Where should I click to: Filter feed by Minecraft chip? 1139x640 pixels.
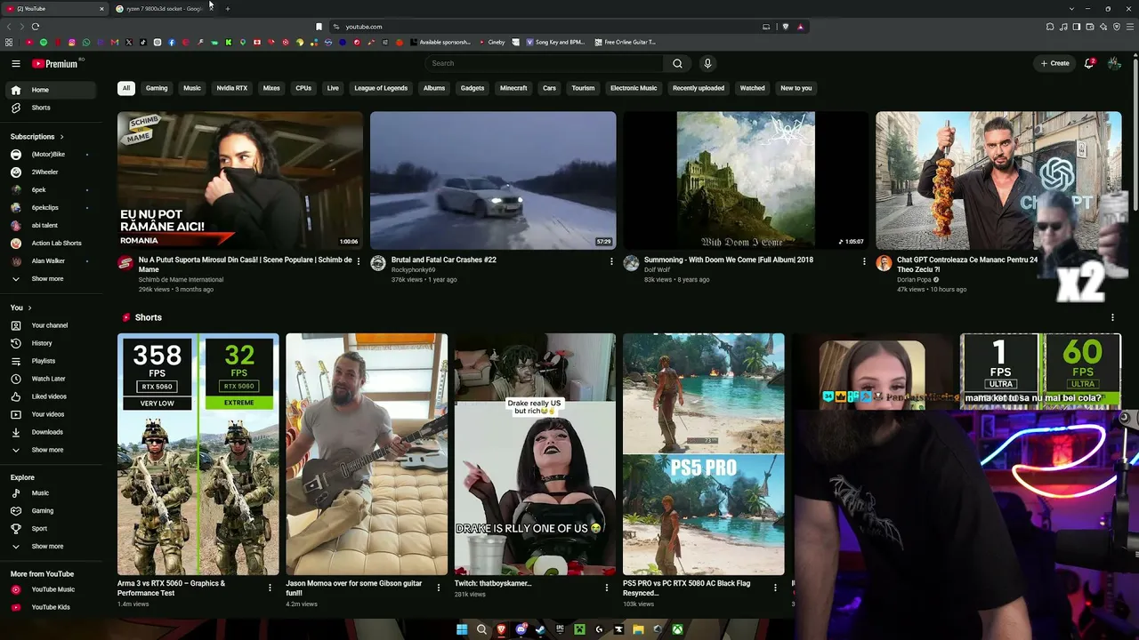[x=513, y=88]
